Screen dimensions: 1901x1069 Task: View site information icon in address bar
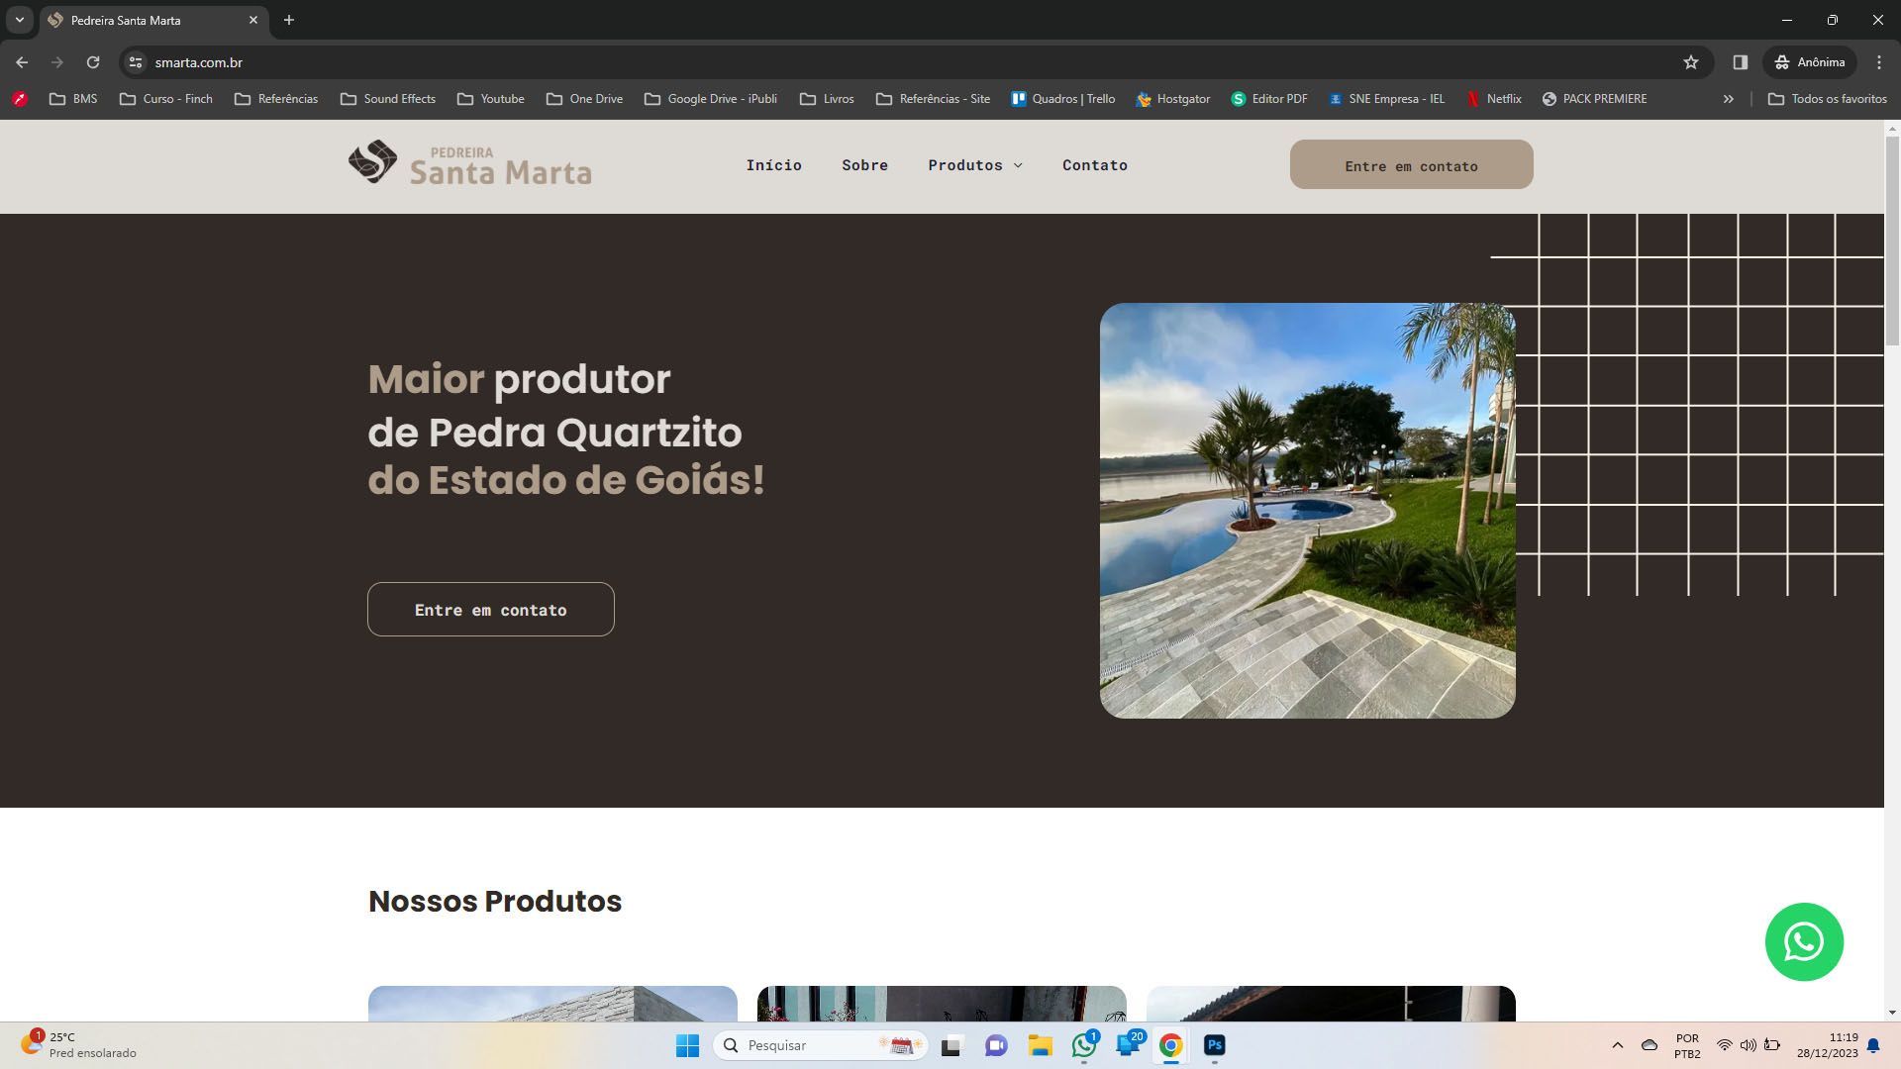click(136, 62)
